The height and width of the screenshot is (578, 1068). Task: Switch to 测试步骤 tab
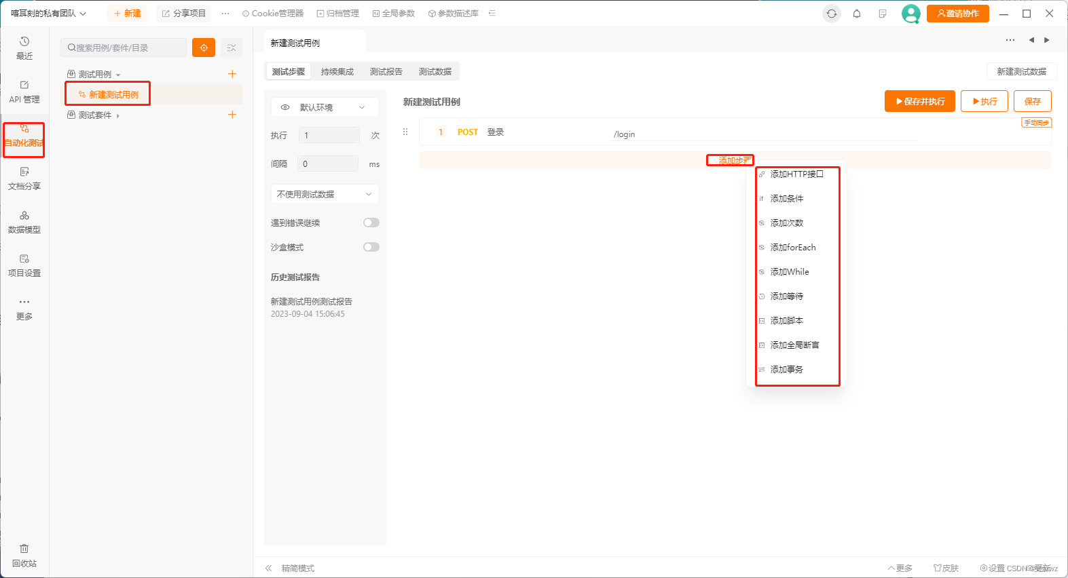(289, 71)
